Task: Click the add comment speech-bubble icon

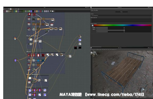Action: [x=51, y=11]
